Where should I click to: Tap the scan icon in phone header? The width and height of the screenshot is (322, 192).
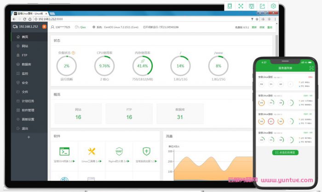tap(311, 68)
